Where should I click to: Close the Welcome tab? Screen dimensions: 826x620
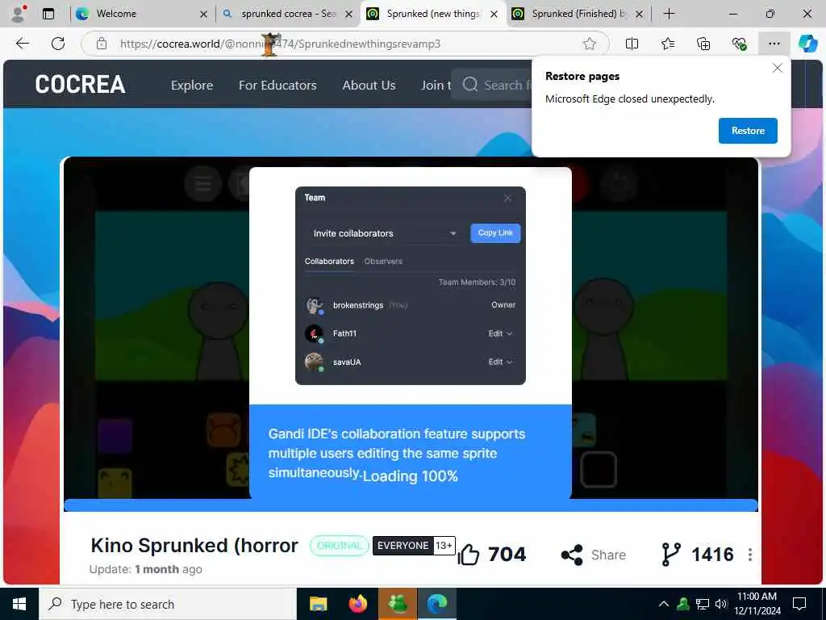tap(203, 15)
